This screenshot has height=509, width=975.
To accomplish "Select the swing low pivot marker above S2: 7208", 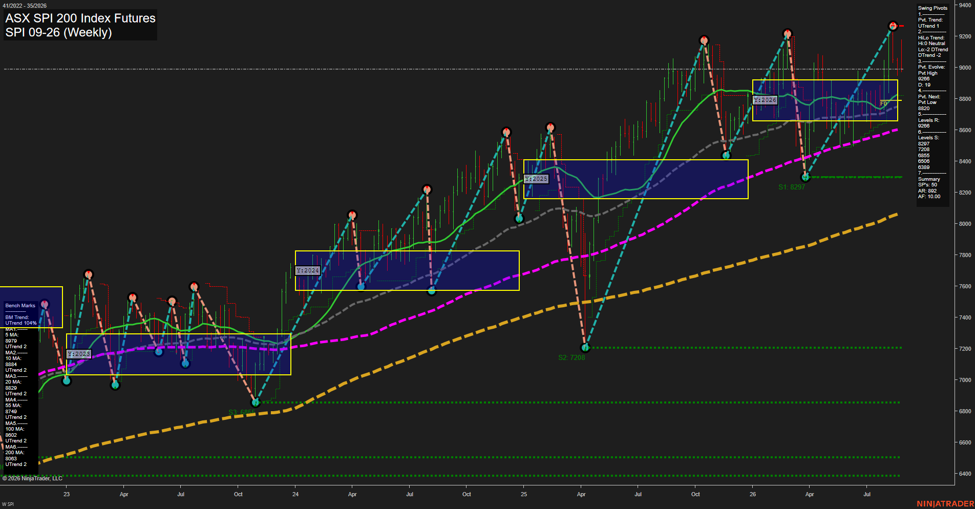I will (585, 348).
